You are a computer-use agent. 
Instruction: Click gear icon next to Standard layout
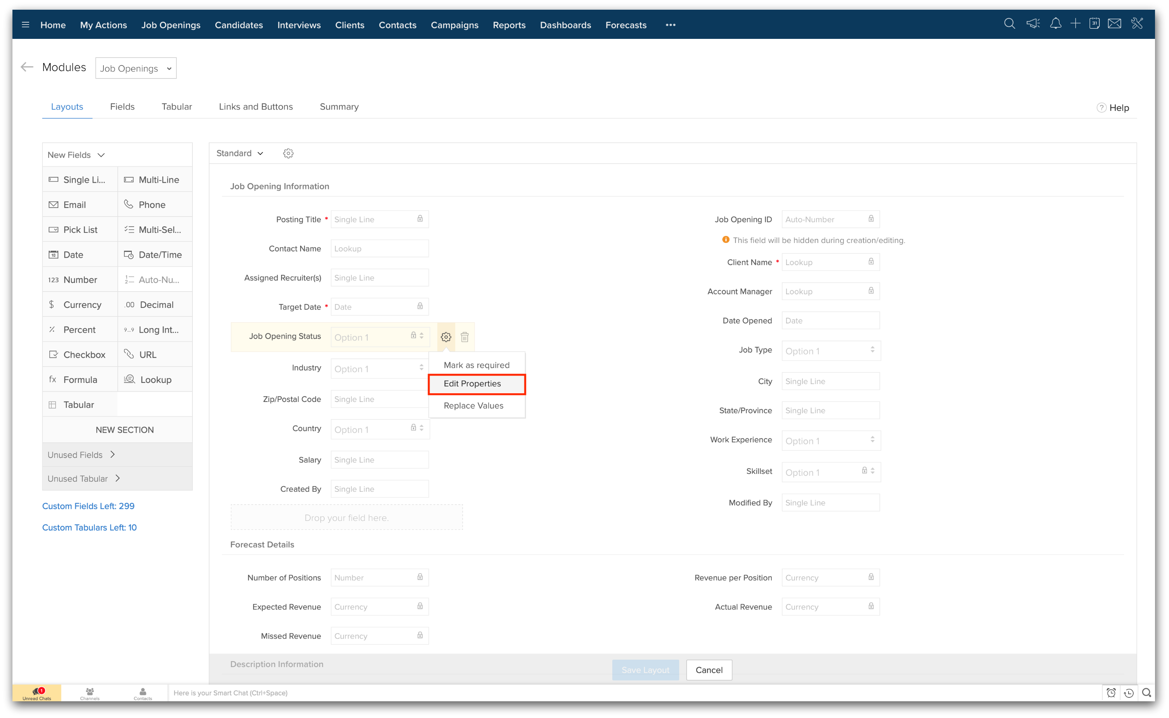tap(288, 154)
